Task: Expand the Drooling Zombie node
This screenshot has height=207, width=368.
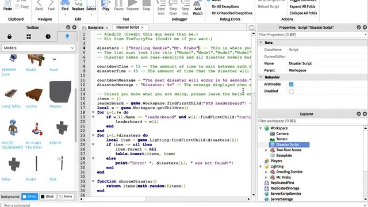Action: [x=266, y=172]
